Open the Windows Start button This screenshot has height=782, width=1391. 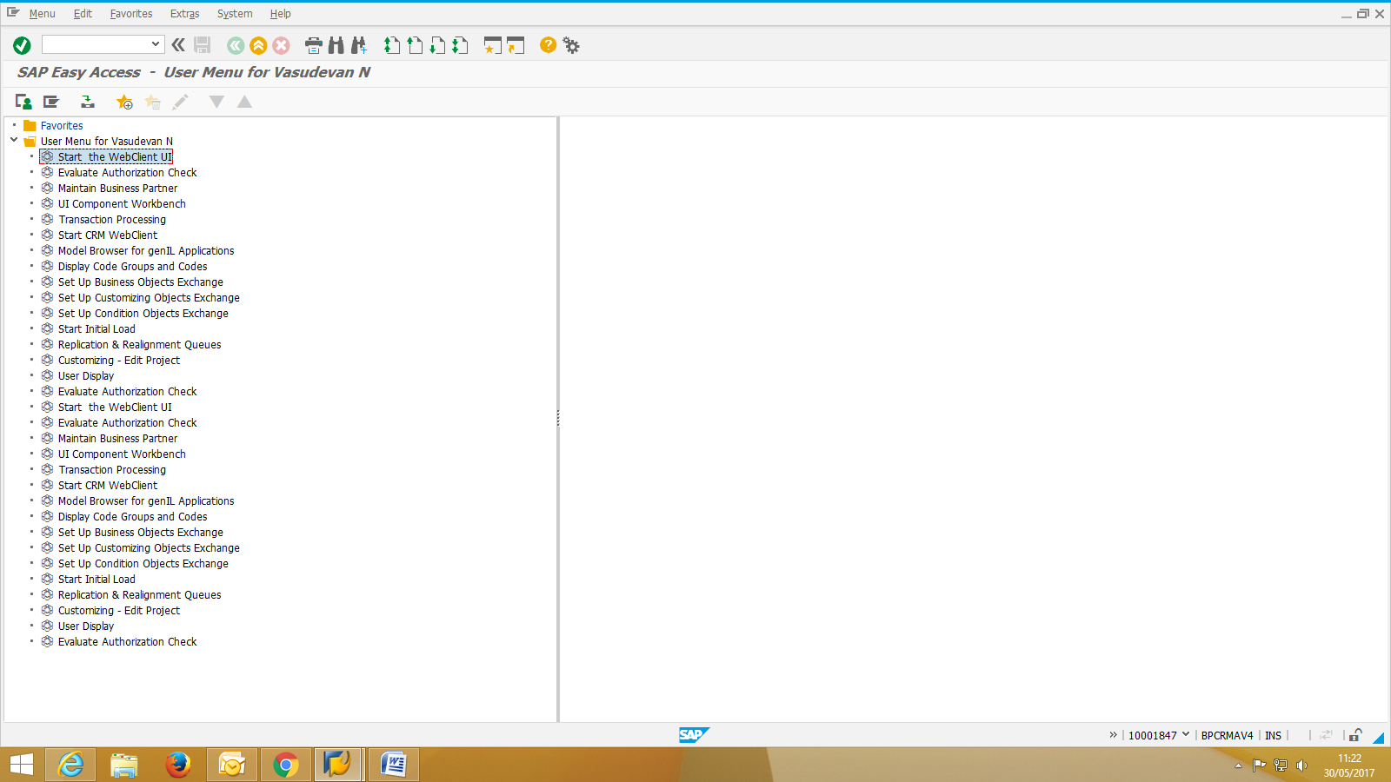(x=22, y=765)
